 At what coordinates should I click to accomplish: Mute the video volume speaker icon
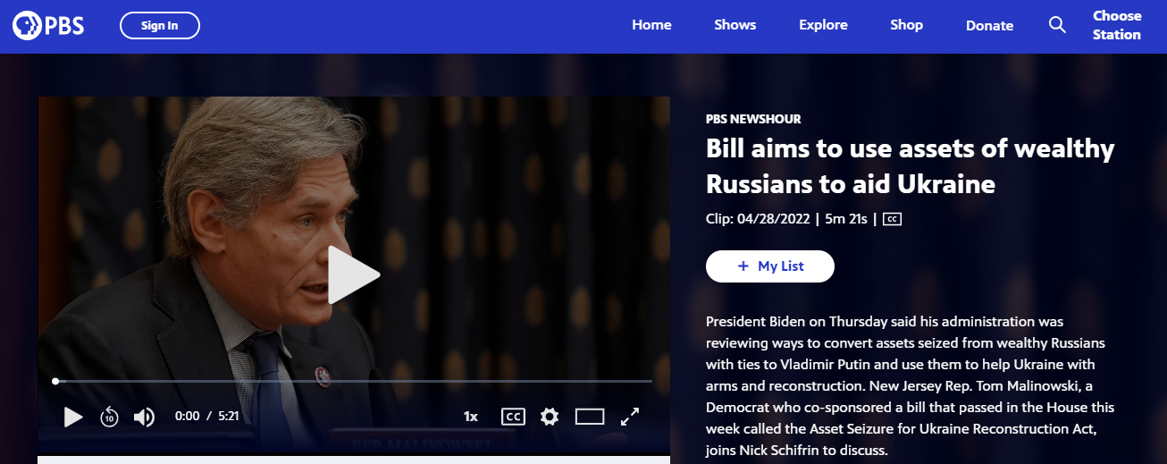point(144,417)
